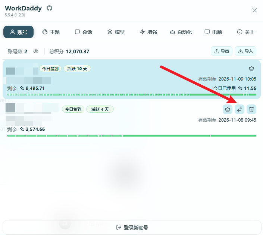Click crown icon on first account card
Image resolution: width=263 pixels, height=235 pixels.
pos(251,68)
